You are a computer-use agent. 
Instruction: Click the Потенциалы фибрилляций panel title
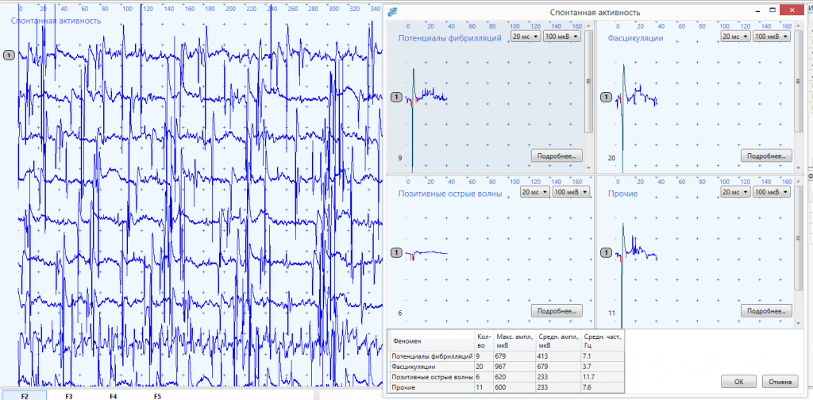[450, 38]
